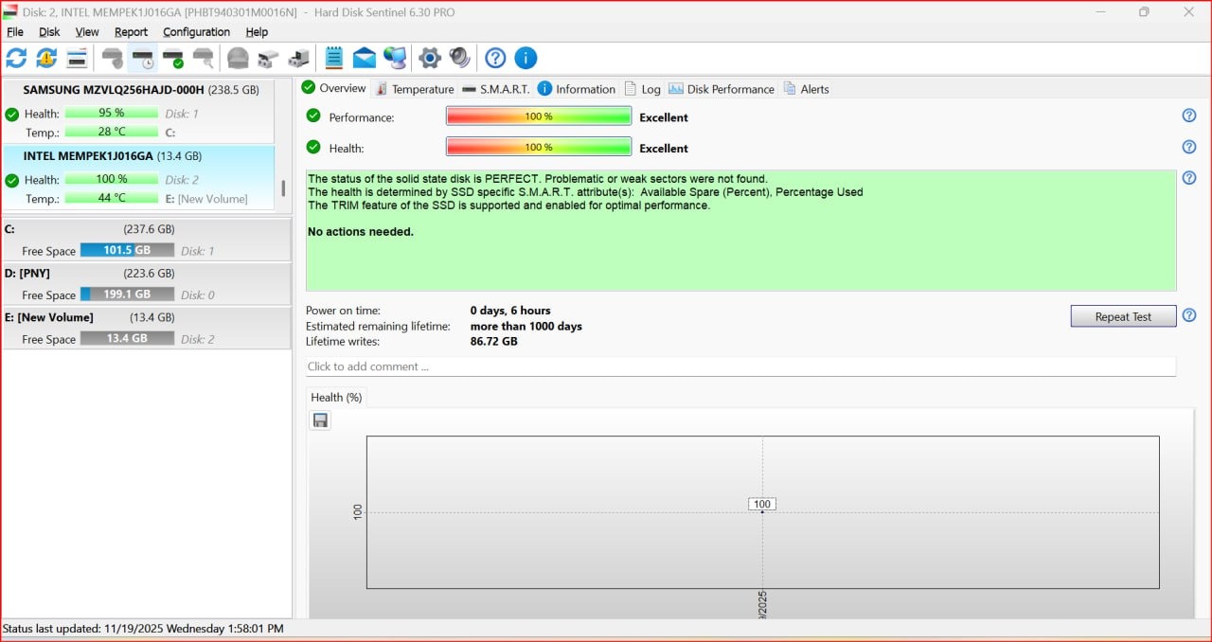The width and height of the screenshot is (1212, 642).
Task: Click the help icon beside Performance bar
Action: click(x=1189, y=116)
